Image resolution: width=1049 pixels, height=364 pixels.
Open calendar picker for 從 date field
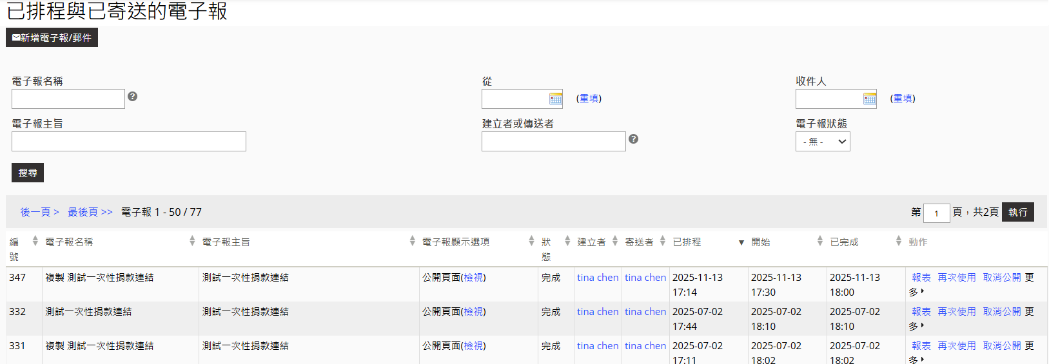pyautogui.click(x=555, y=99)
